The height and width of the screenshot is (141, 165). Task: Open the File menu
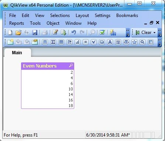coord(13,16)
